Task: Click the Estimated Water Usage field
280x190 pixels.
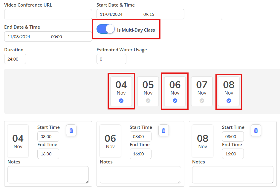Action: coord(111,59)
